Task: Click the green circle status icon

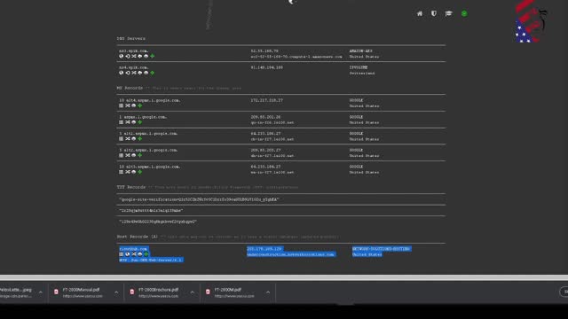Action: click(x=464, y=14)
